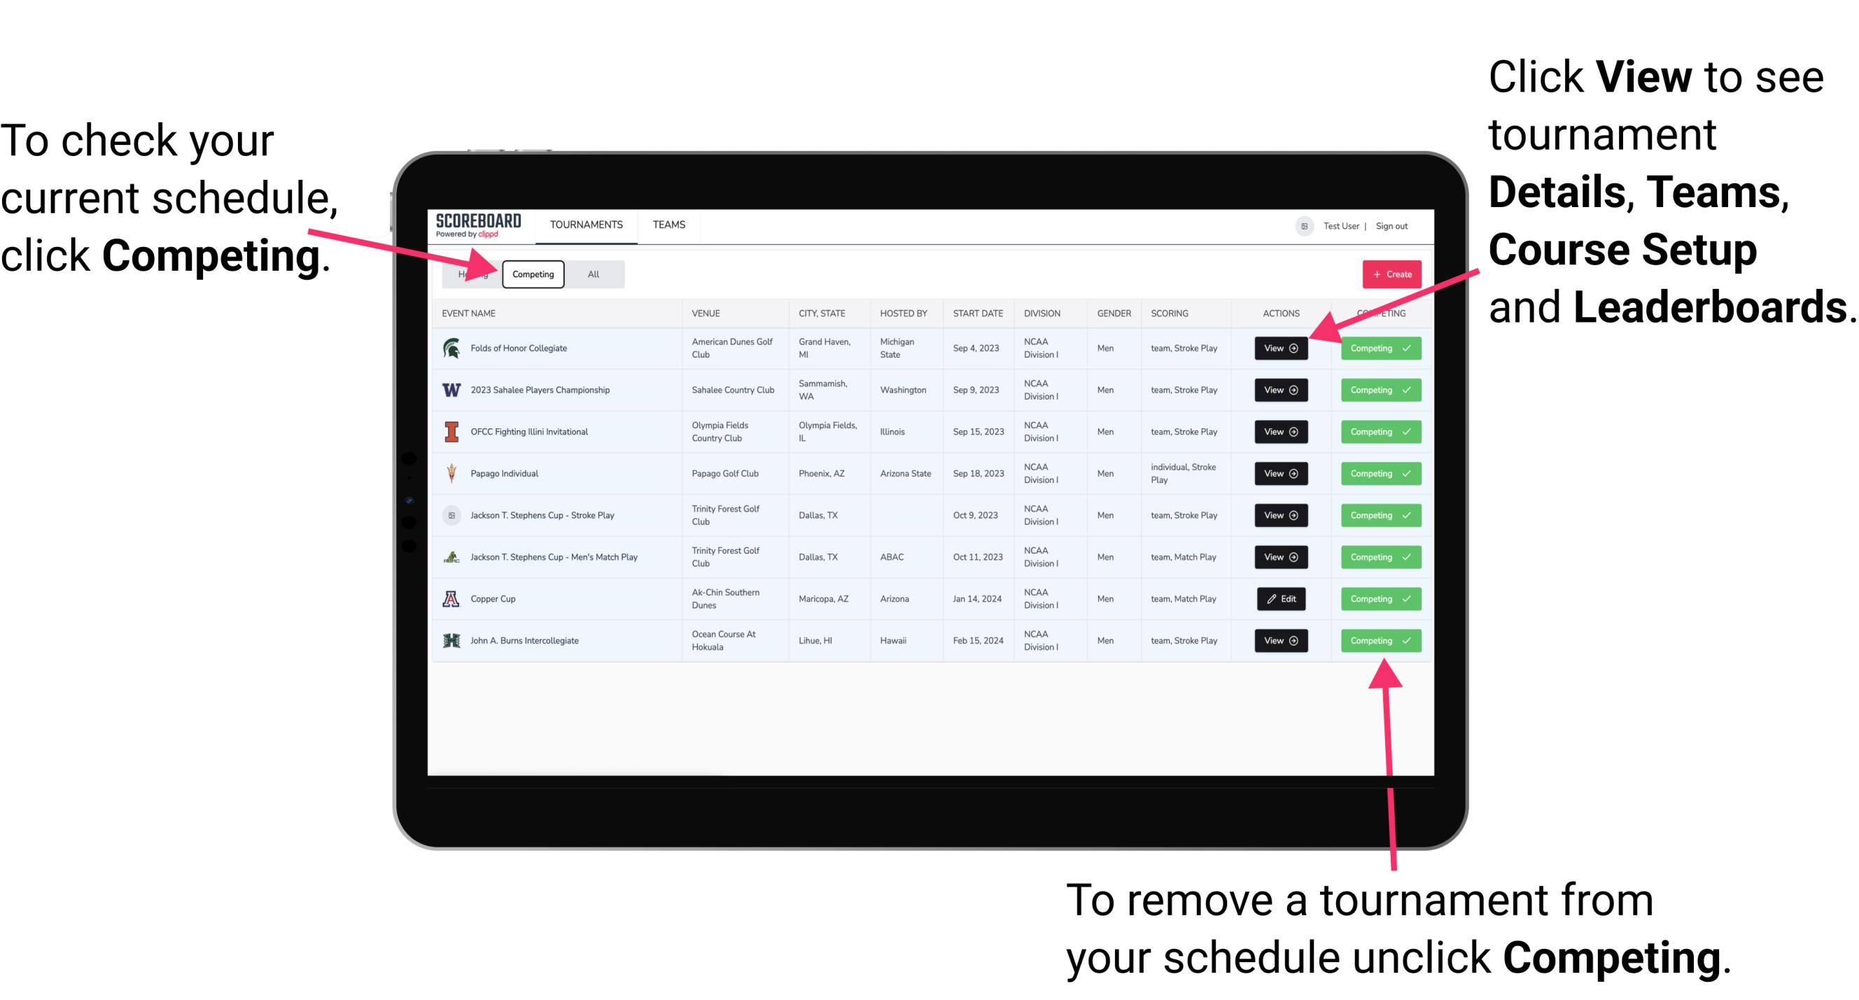Click the View icon for OFCC Fighting Illini Invitational

[1279, 432]
